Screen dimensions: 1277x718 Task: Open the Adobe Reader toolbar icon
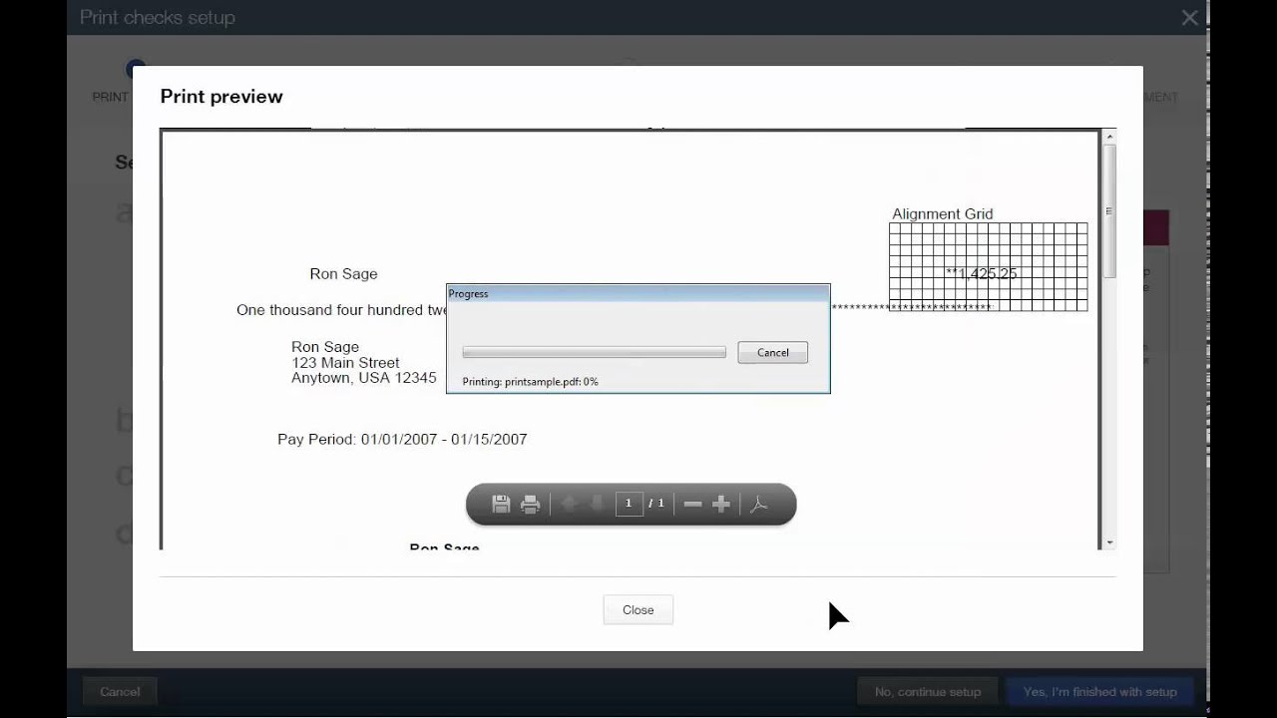759,504
